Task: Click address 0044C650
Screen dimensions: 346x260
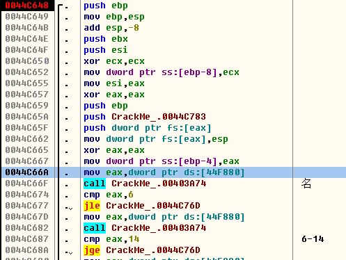Action: tap(27, 61)
